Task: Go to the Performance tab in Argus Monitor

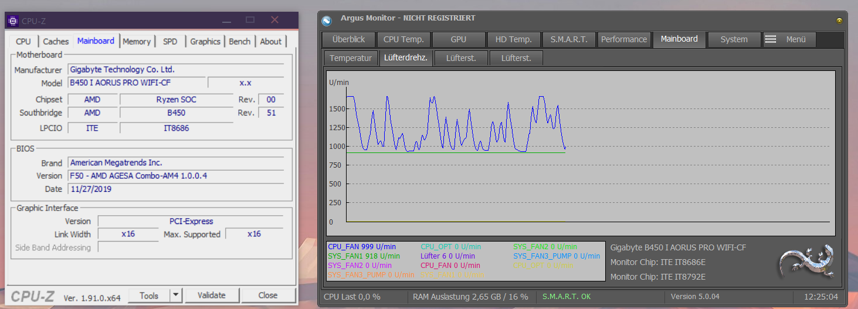Action: 624,39
